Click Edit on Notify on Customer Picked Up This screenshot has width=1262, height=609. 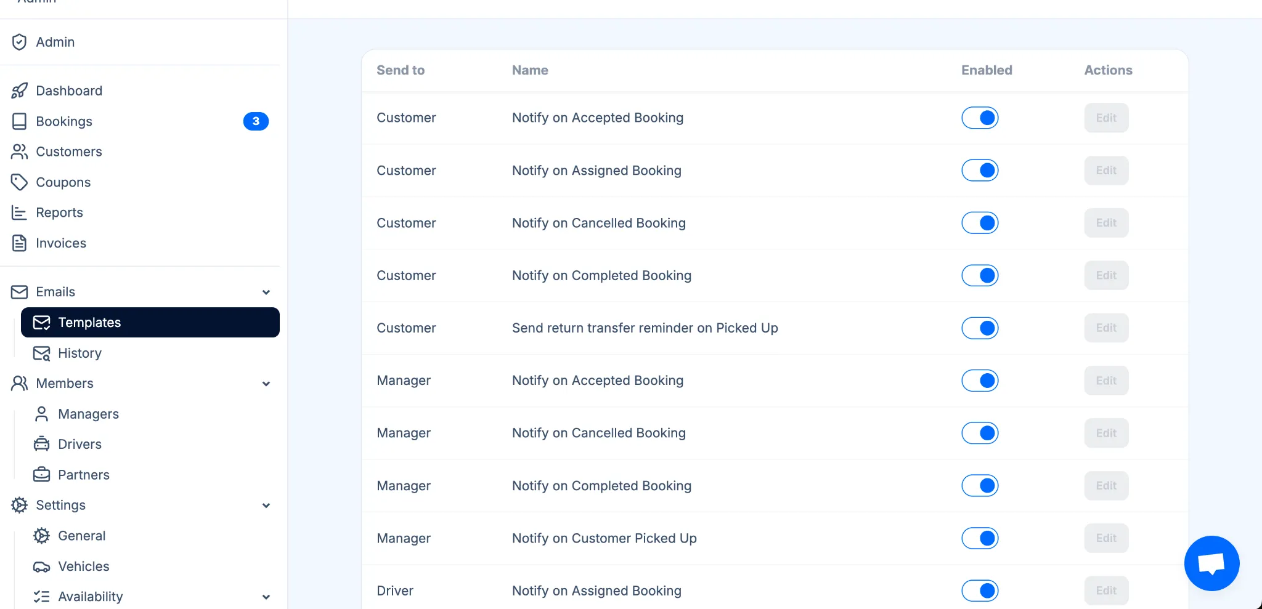[x=1105, y=538]
